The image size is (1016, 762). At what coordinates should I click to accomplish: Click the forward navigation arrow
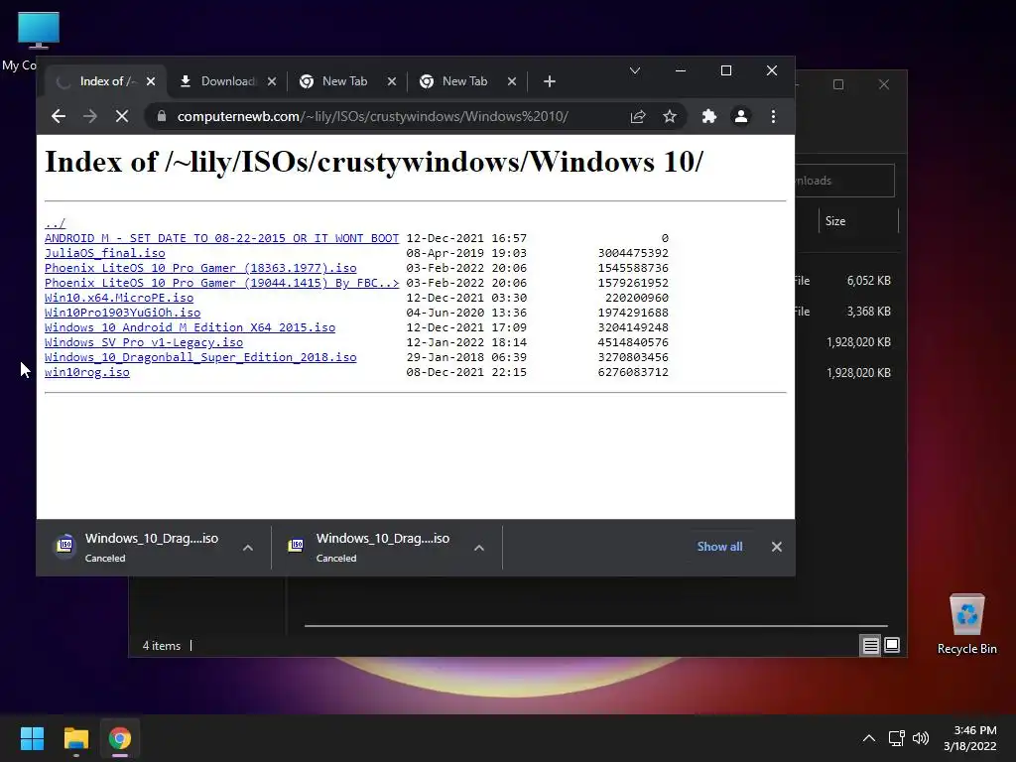point(90,117)
